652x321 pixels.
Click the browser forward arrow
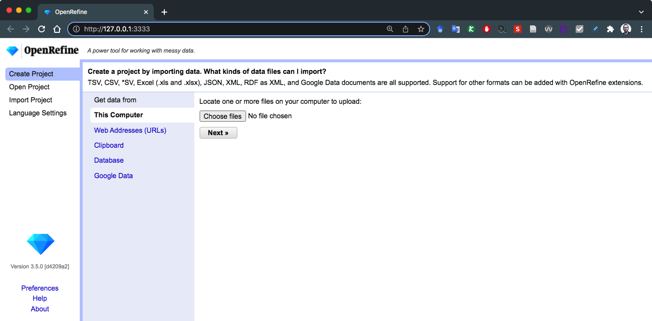[x=26, y=29]
